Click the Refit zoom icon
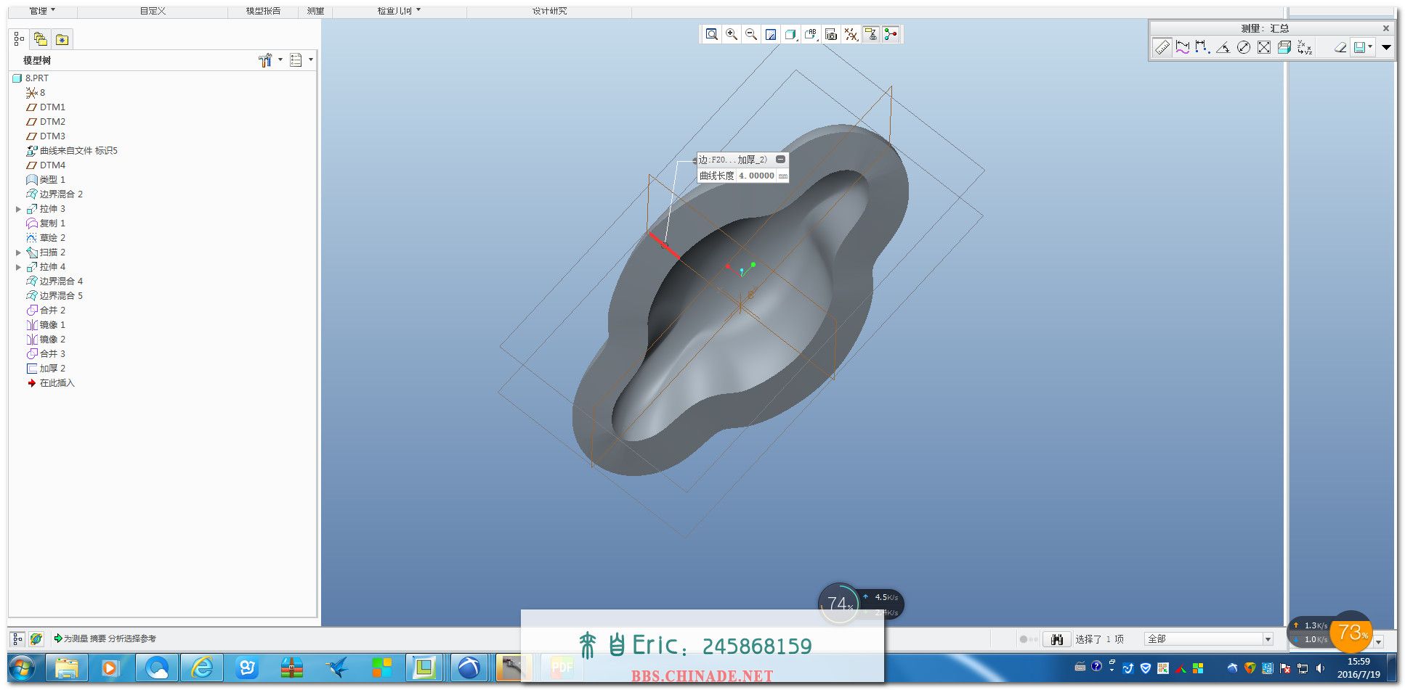 point(712,34)
